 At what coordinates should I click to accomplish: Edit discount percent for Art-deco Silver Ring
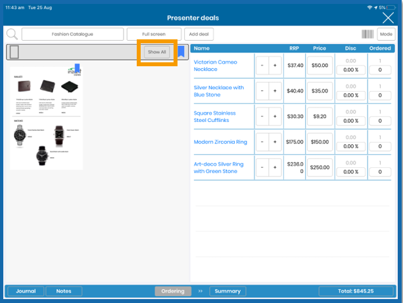click(x=351, y=172)
